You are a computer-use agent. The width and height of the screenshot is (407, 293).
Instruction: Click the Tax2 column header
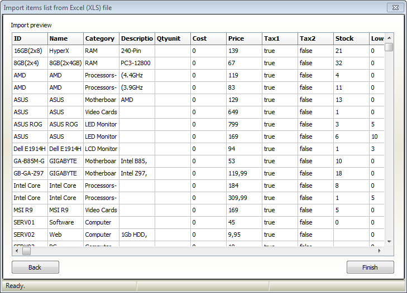click(x=315, y=38)
